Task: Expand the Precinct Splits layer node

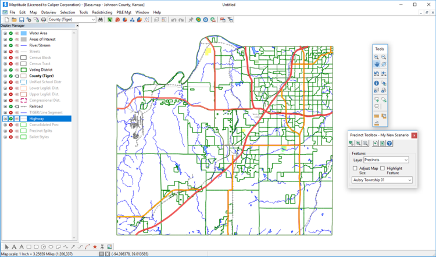Action: point(5,131)
